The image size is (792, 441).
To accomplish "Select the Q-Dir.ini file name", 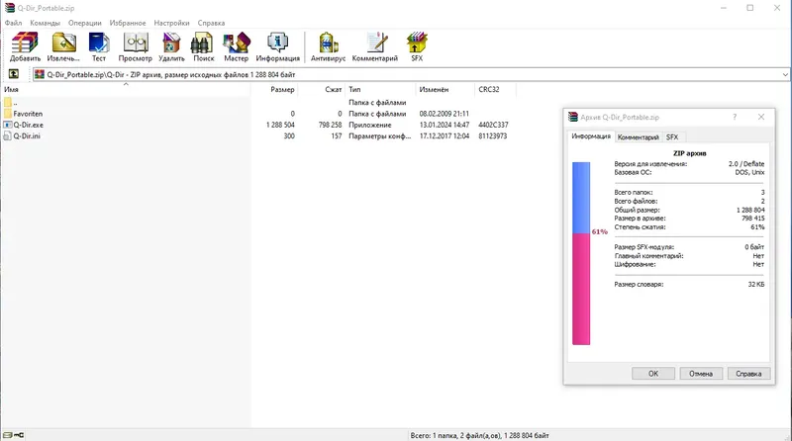I will tap(27, 135).
